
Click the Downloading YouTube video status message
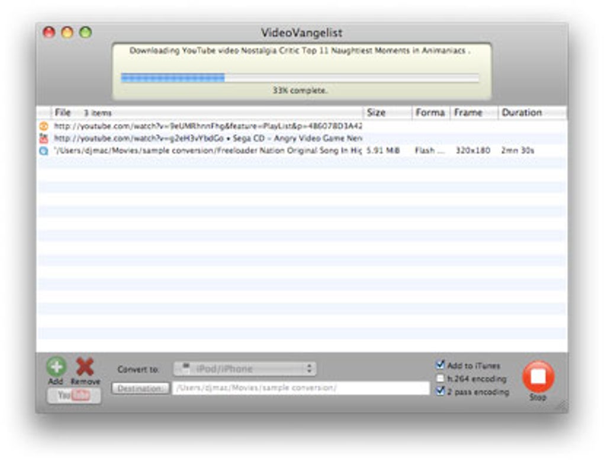pyautogui.click(x=300, y=51)
